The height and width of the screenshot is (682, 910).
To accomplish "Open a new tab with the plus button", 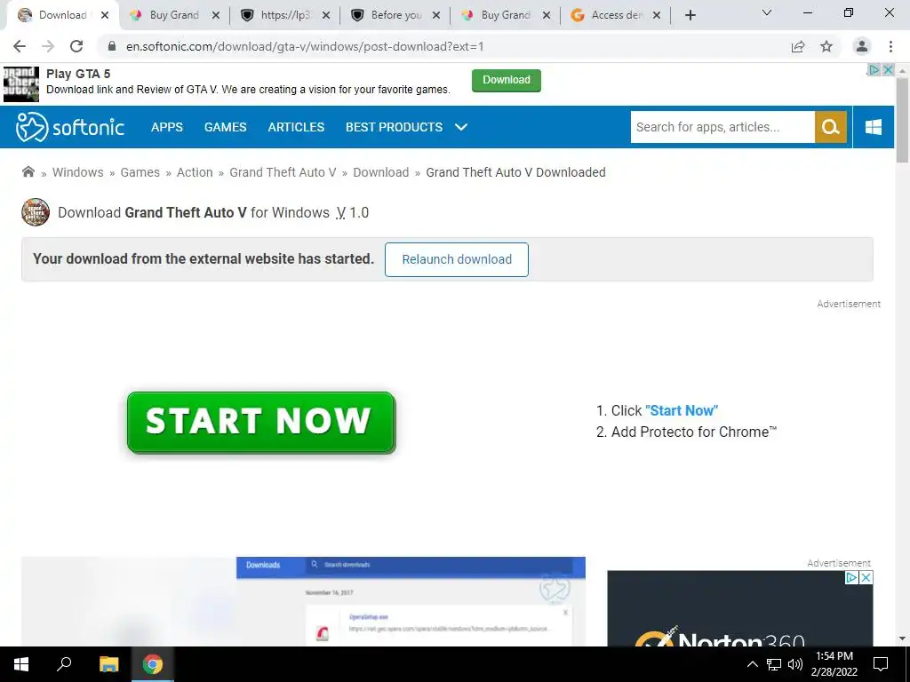I will (690, 15).
